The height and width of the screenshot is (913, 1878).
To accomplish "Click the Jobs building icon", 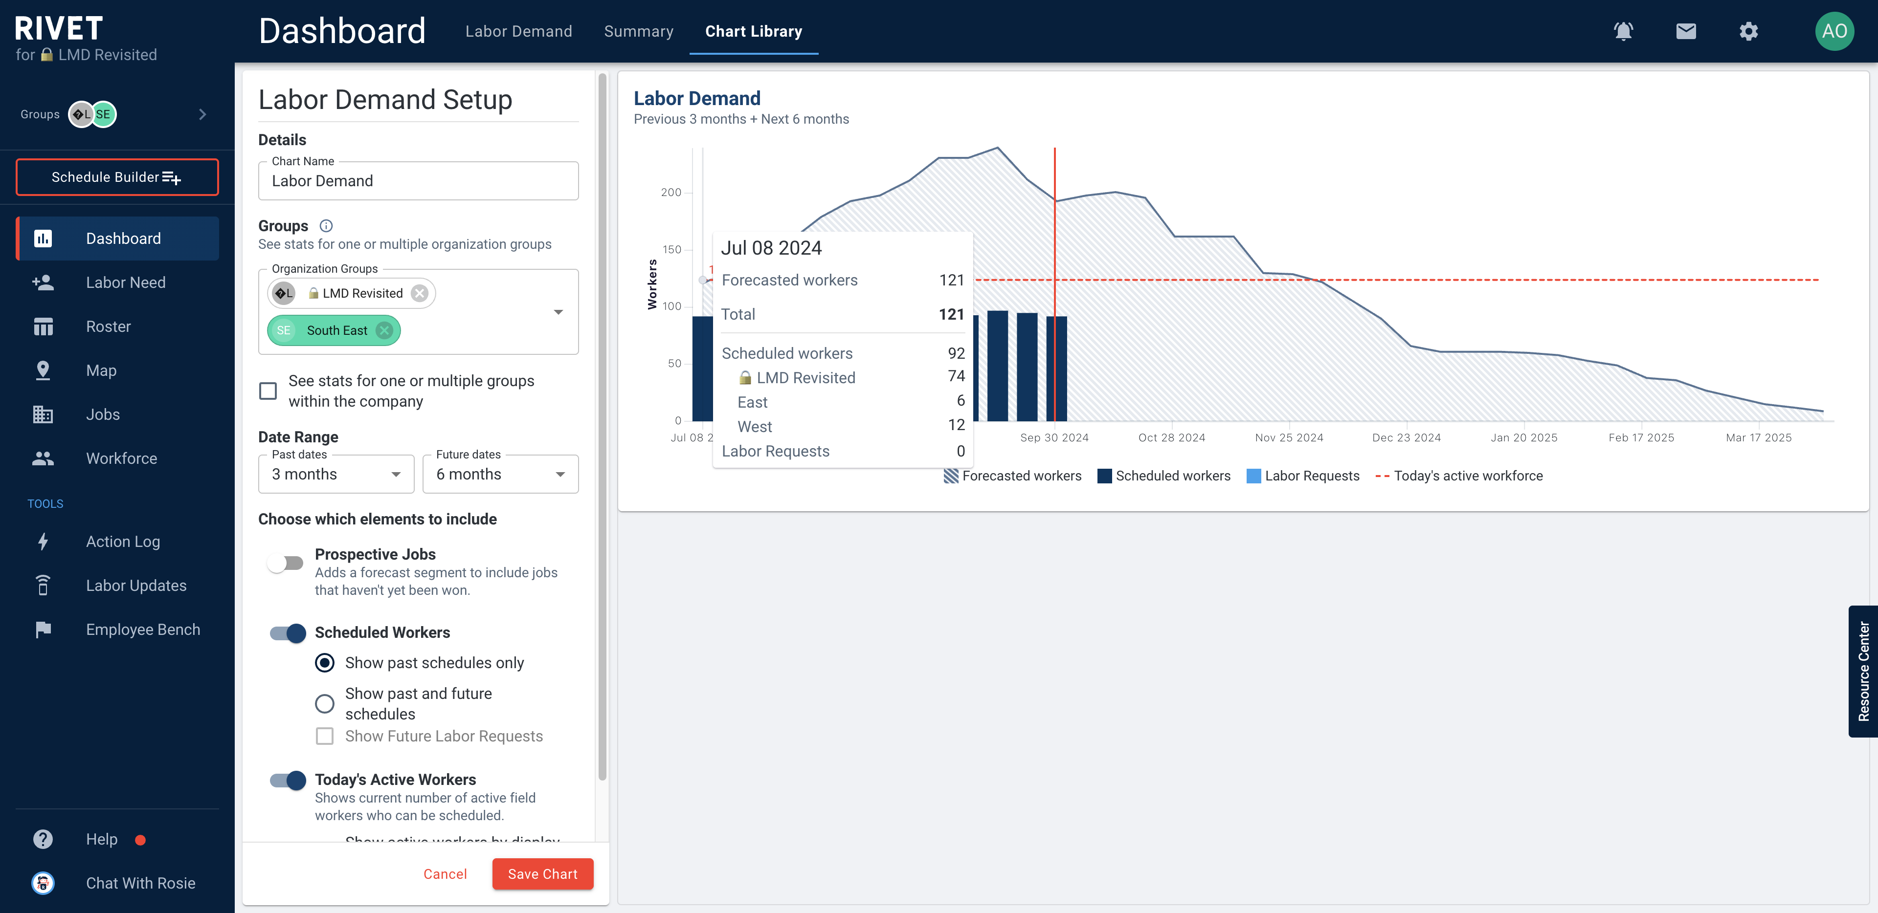I will coord(43,414).
